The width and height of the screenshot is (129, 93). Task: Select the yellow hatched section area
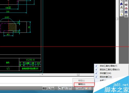tap(12, 28)
